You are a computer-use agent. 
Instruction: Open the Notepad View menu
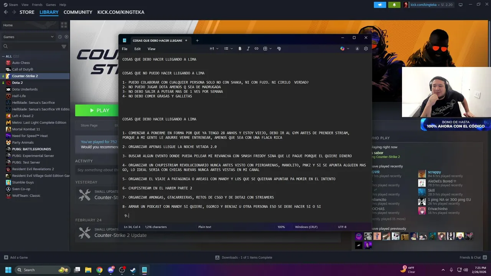point(152,49)
